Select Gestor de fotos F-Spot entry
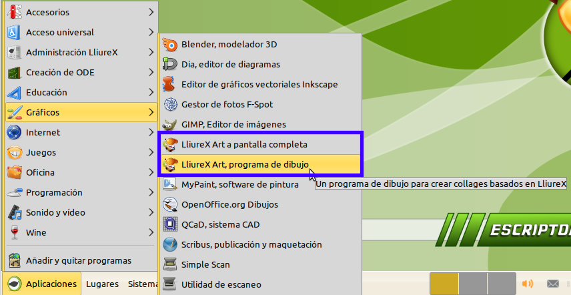Viewport: 571px width, 295px height. (261, 105)
